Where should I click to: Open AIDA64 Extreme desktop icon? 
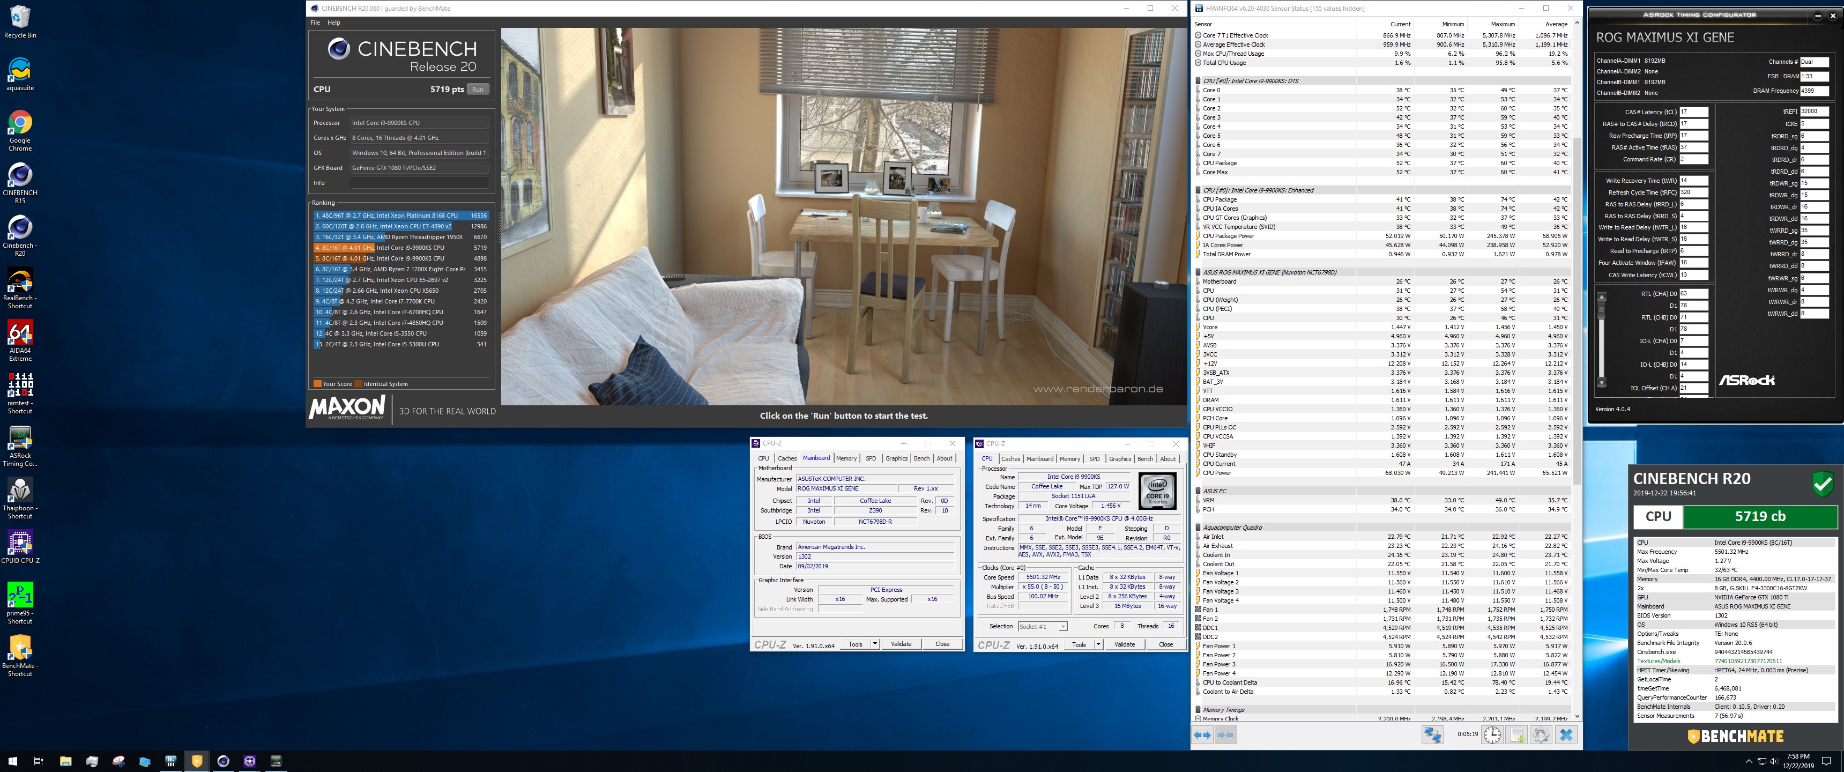20,341
